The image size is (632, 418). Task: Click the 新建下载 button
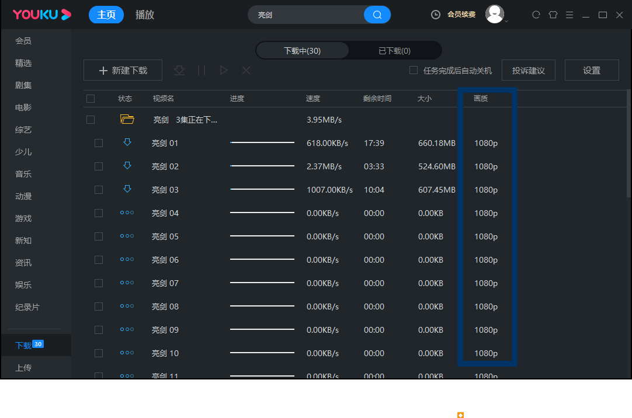[123, 70]
